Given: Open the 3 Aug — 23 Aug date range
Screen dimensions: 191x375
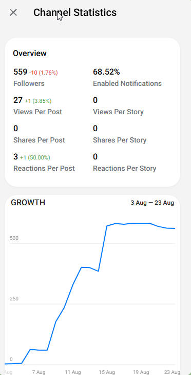Looking at the screenshot, I should click(152, 203).
